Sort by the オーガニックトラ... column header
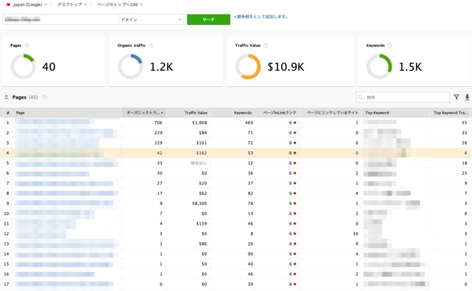This screenshot has height=291, width=472. point(144,113)
